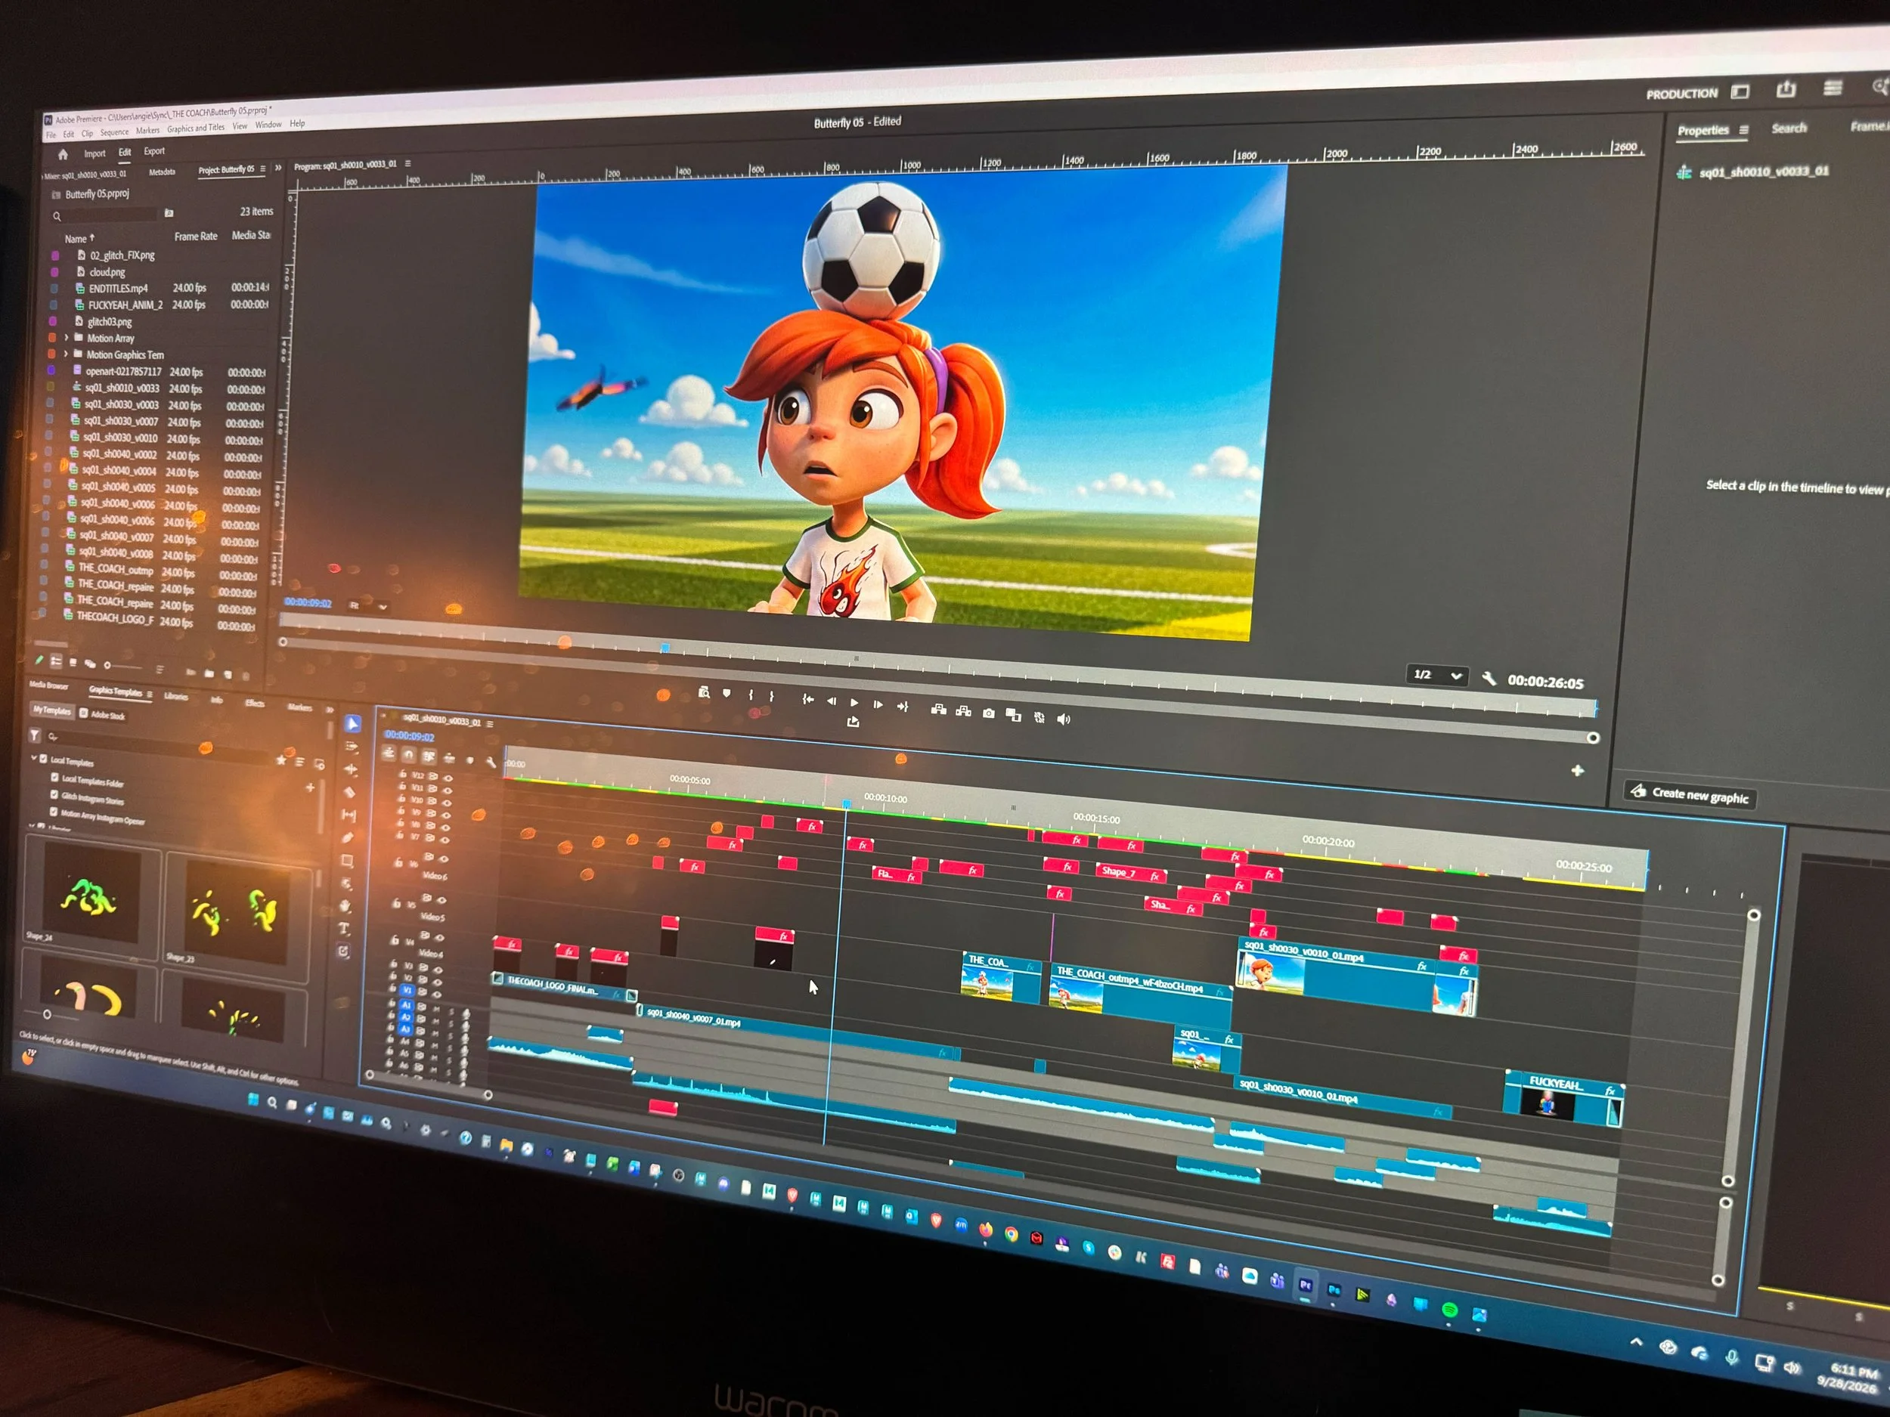Select the Selection tool in timeline toolbar
The image size is (1890, 1417).
(x=353, y=723)
